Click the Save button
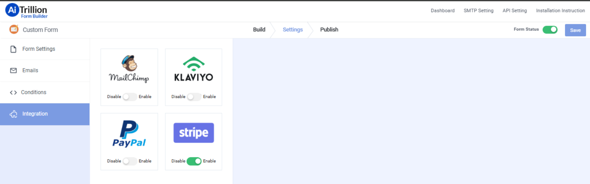The image size is (590, 184). pyautogui.click(x=575, y=30)
